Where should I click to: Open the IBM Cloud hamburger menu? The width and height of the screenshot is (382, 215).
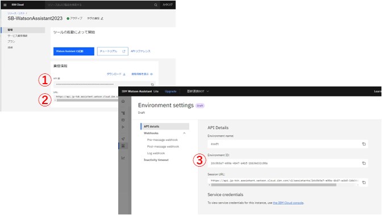pyautogui.click(x=5, y=5)
